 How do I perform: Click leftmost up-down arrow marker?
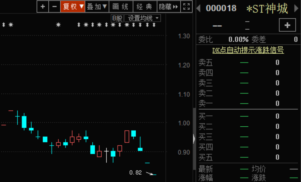pos(3,25)
